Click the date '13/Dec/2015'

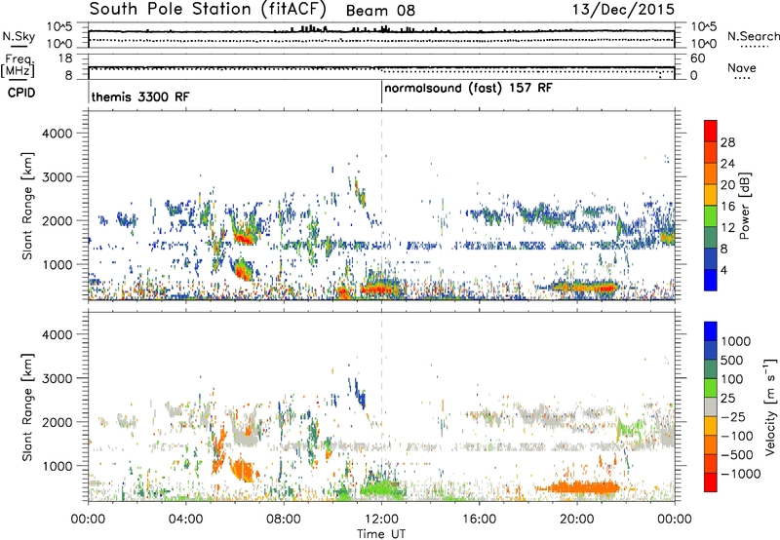coord(623,9)
